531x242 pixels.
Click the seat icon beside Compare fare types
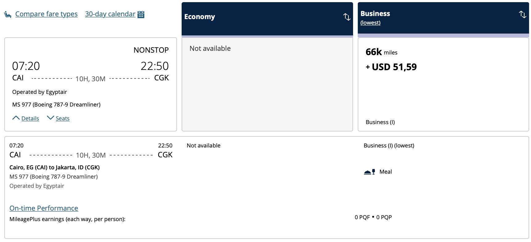[8, 14]
